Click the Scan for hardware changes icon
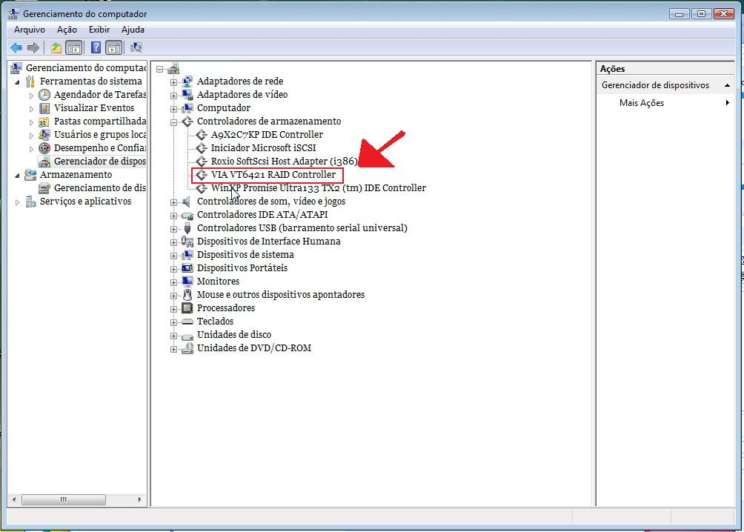 tap(136, 47)
